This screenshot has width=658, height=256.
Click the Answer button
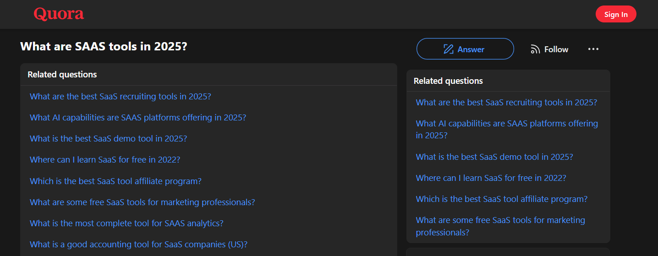[465, 49]
